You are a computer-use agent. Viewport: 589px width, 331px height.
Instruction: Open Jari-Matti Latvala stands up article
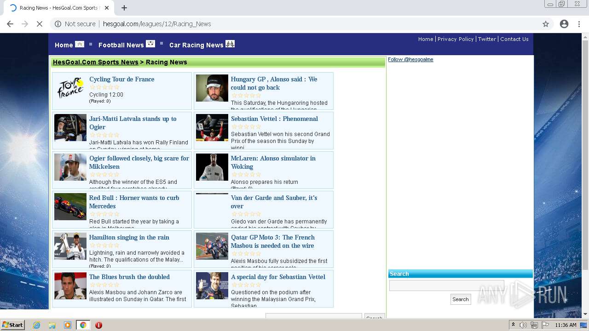(x=133, y=123)
